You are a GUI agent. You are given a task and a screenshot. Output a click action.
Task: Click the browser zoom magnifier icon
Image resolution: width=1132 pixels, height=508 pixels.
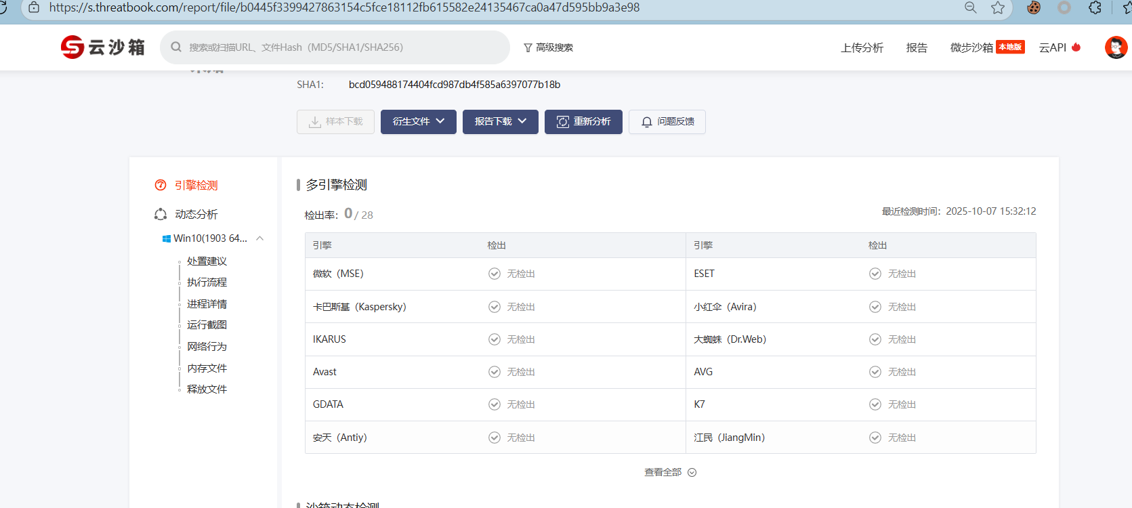(x=971, y=7)
